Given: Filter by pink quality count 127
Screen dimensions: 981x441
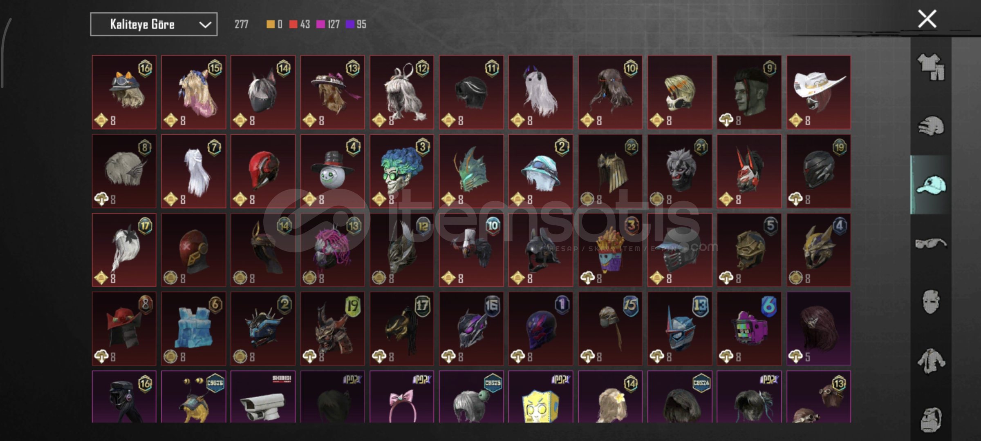Looking at the screenshot, I should (x=328, y=24).
